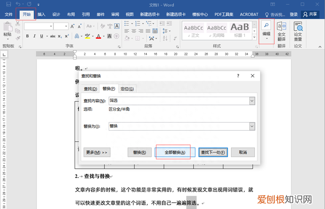
Task: Open the font size dropdown
Action: [66, 26]
